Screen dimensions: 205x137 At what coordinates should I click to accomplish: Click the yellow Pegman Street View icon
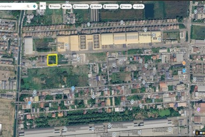coord(197,133)
